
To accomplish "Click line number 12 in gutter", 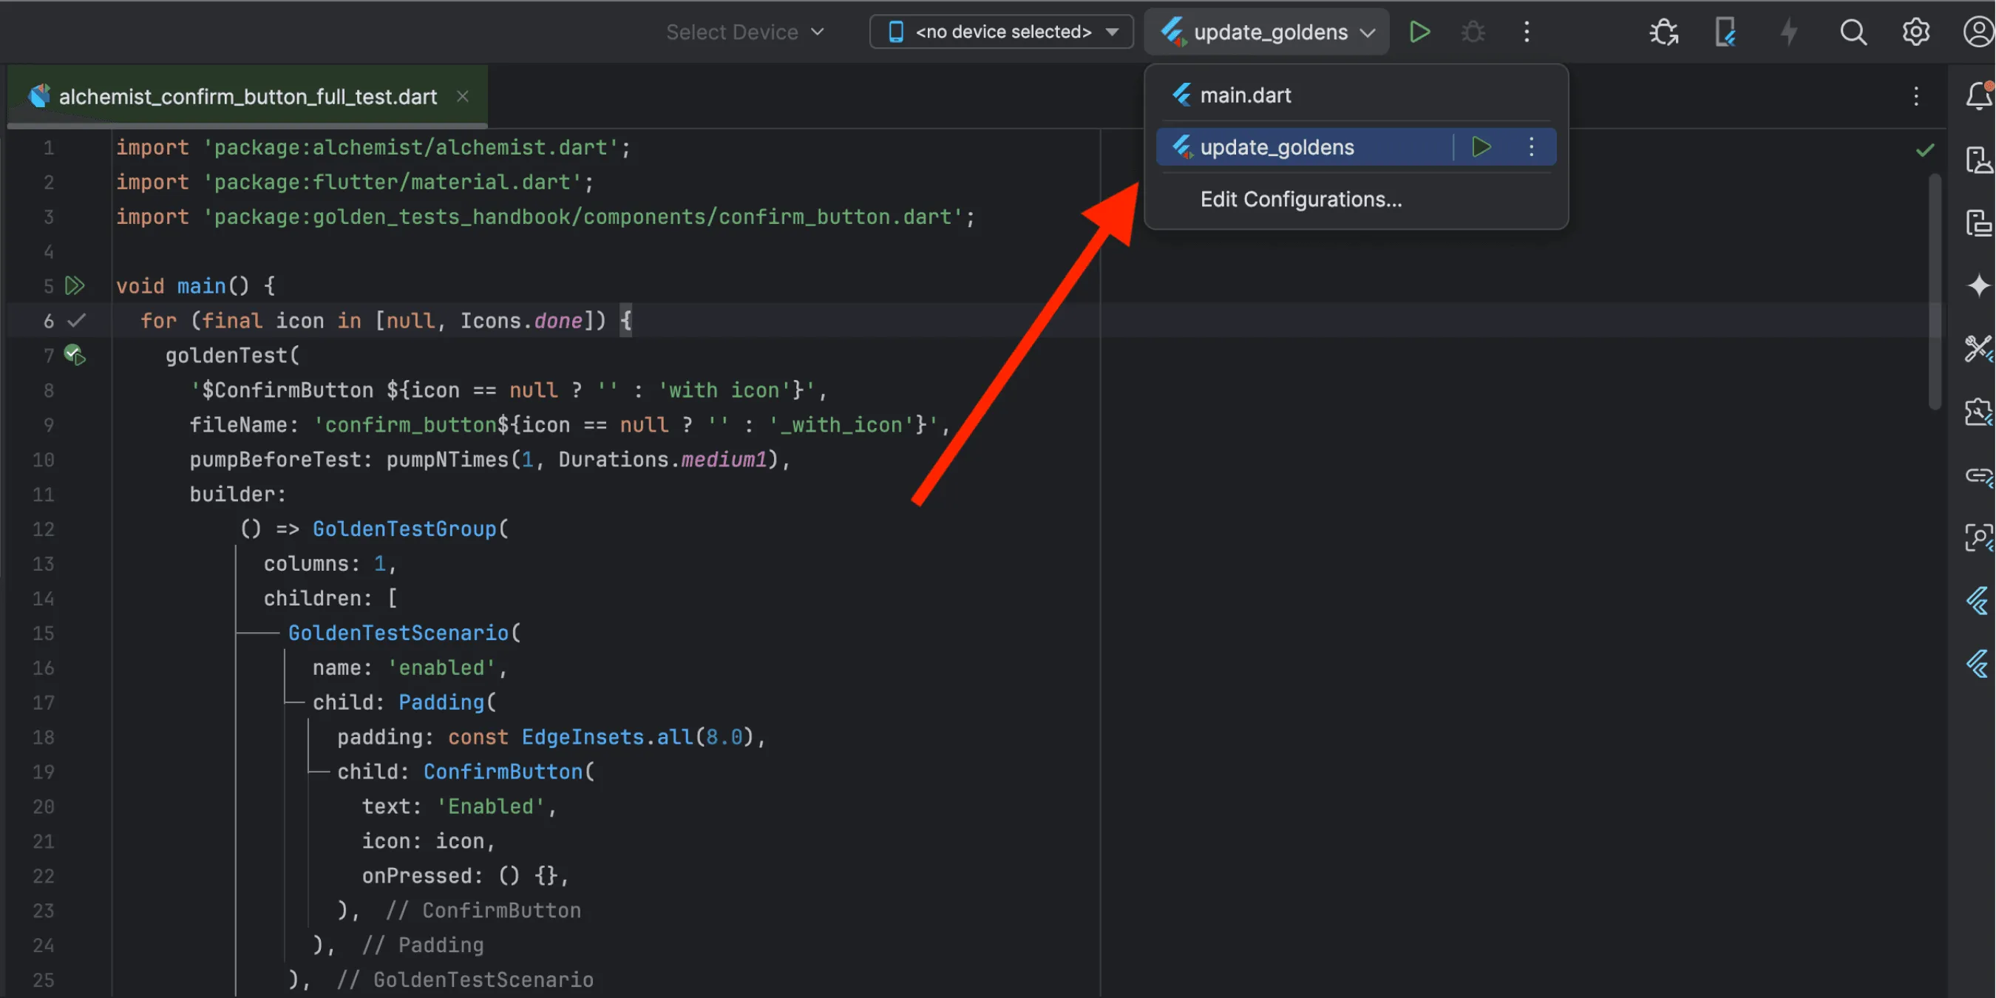I will click(44, 529).
